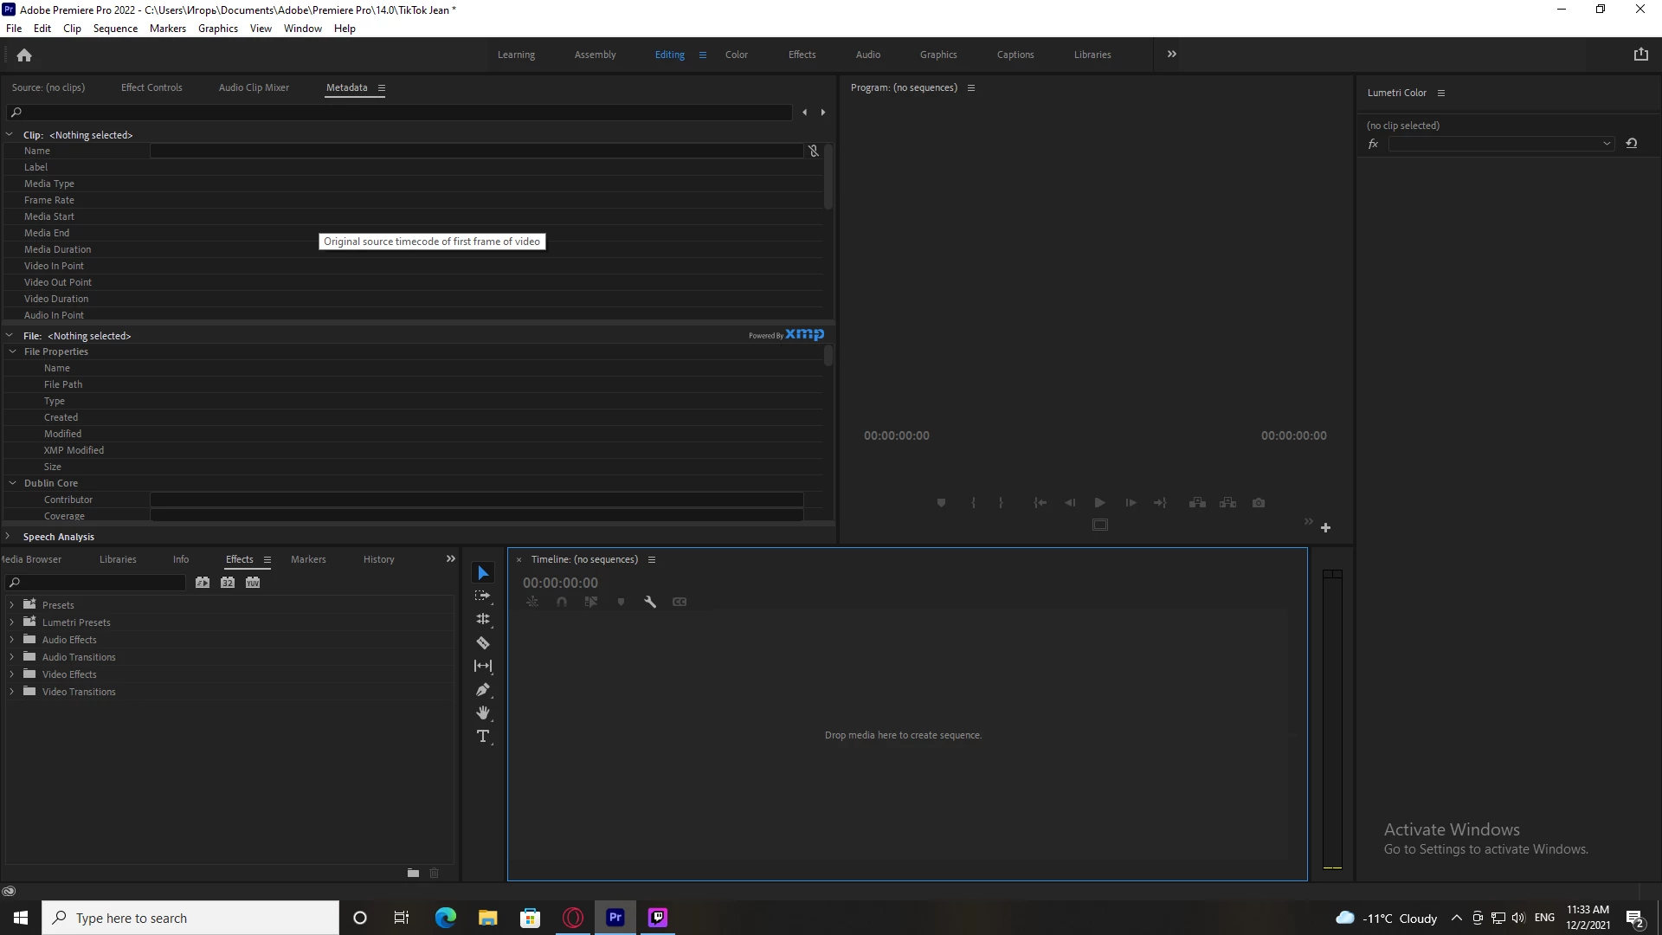The height and width of the screenshot is (935, 1662).
Task: Open Timeline Display Settings wrench icon
Action: click(x=650, y=602)
